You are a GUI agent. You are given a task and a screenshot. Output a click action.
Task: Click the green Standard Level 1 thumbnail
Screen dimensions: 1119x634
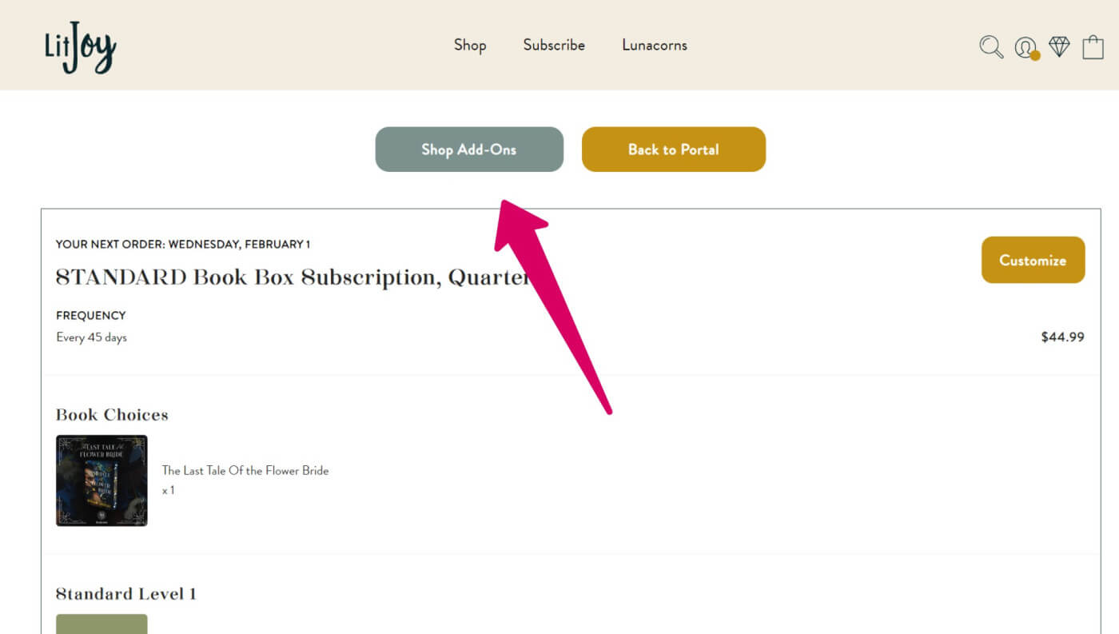click(x=102, y=624)
